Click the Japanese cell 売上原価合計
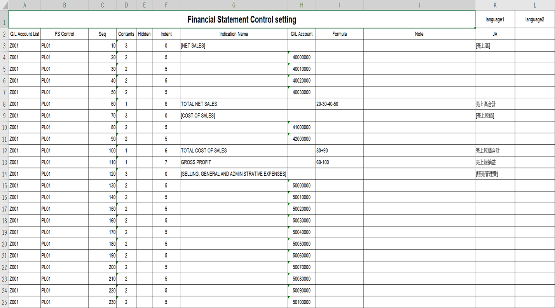555x308 pixels. [495, 151]
